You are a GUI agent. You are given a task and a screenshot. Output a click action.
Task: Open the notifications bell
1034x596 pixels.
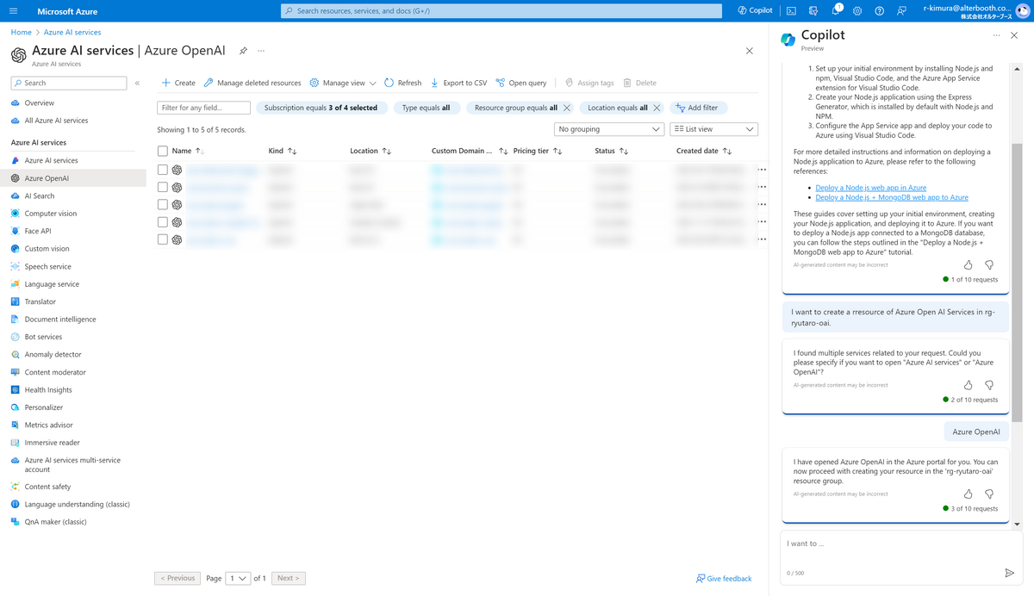[x=836, y=11]
